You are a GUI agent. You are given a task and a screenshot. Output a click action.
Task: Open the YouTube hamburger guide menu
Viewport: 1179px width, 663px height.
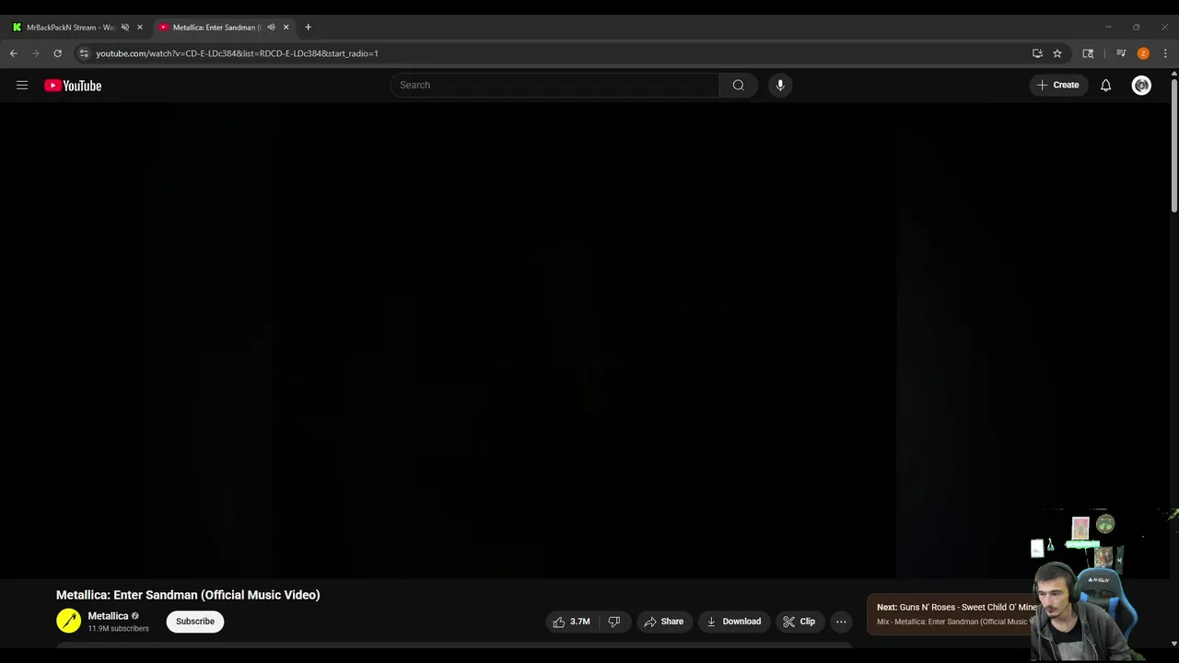pyautogui.click(x=22, y=86)
